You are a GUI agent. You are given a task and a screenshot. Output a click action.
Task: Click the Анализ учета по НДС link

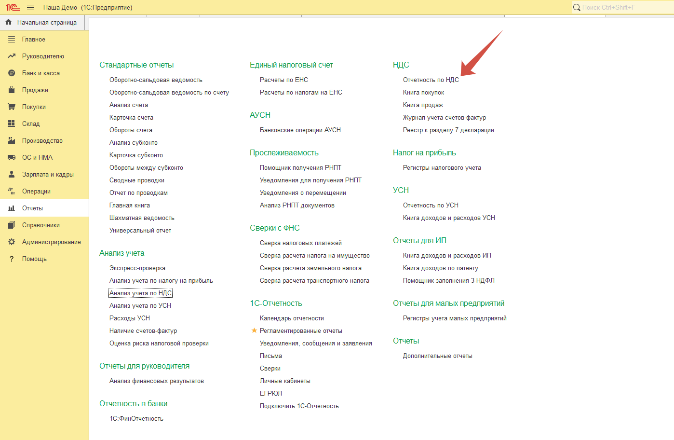pyautogui.click(x=140, y=293)
